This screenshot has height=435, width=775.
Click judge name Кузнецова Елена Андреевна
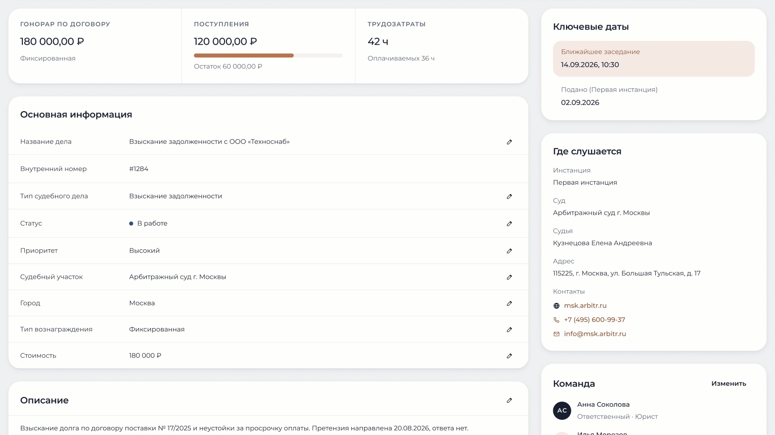(x=602, y=243)
